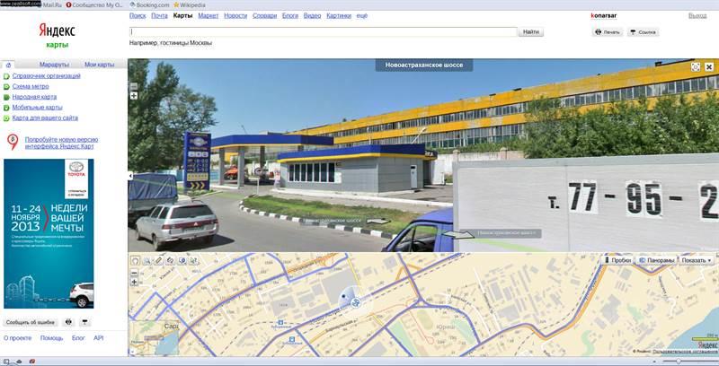Open Справочник организаций link

click(x=47, y=76)
